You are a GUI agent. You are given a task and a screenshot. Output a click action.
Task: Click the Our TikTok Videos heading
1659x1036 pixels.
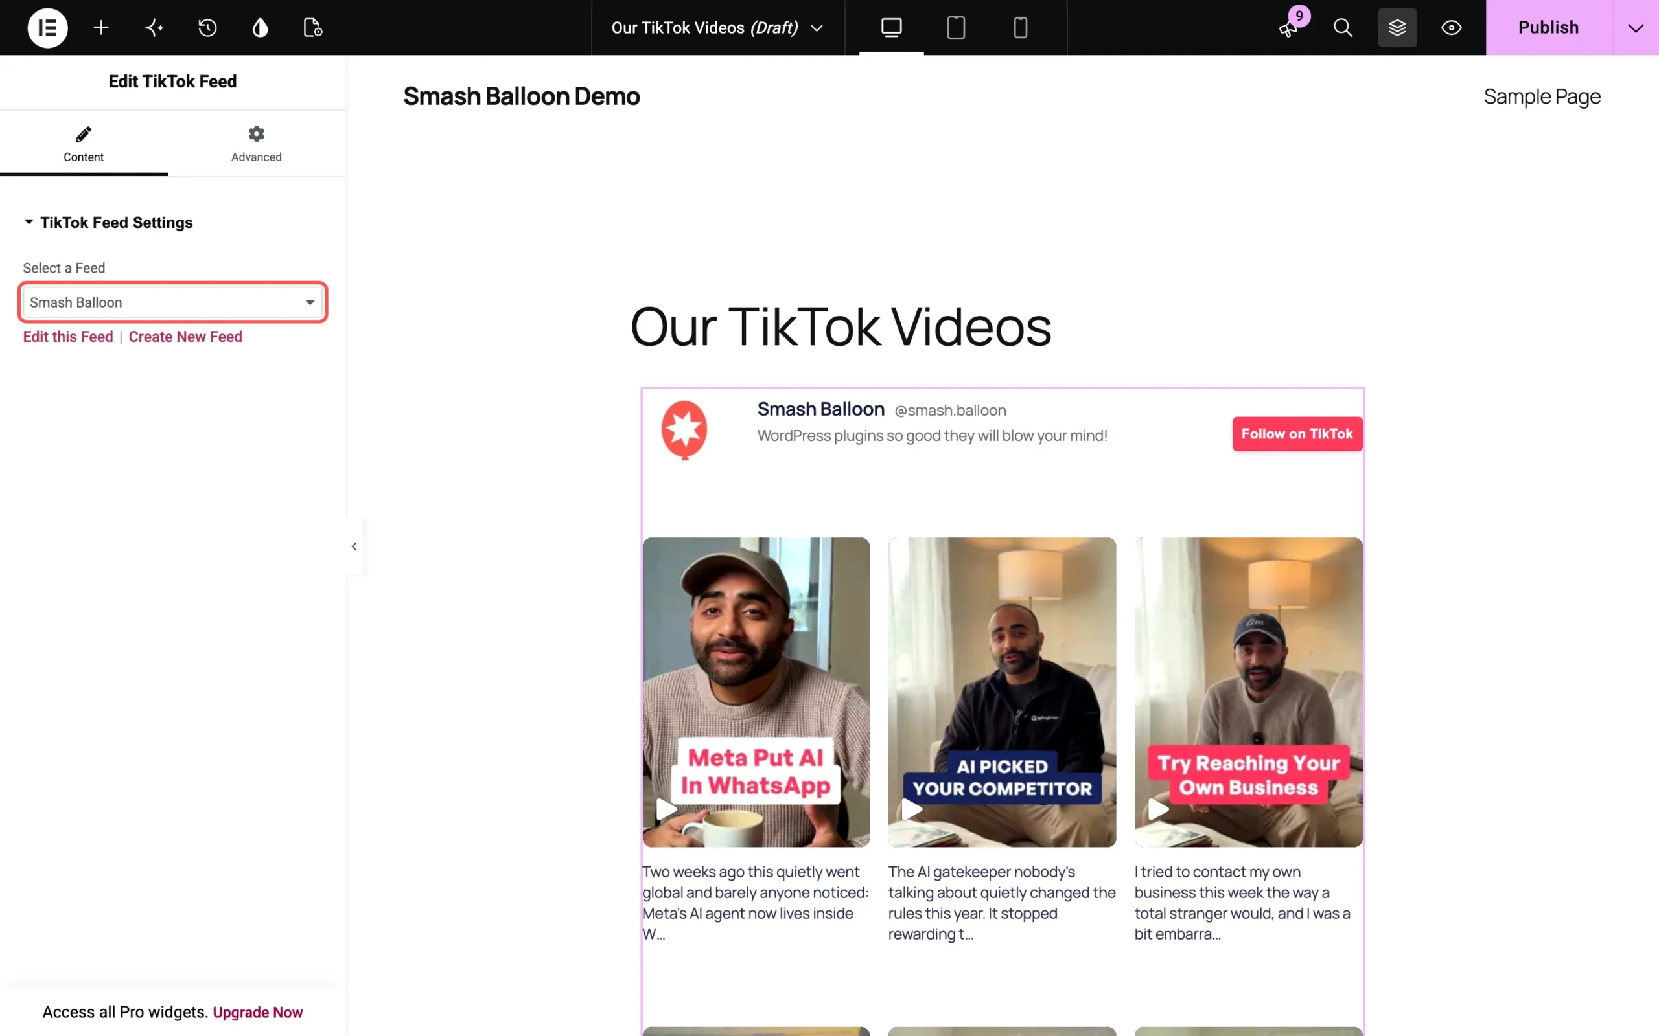click(x=841, y=327)
